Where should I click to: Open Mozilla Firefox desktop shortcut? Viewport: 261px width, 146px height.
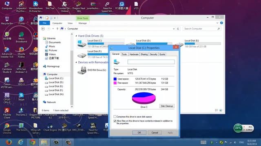[21, 52]
